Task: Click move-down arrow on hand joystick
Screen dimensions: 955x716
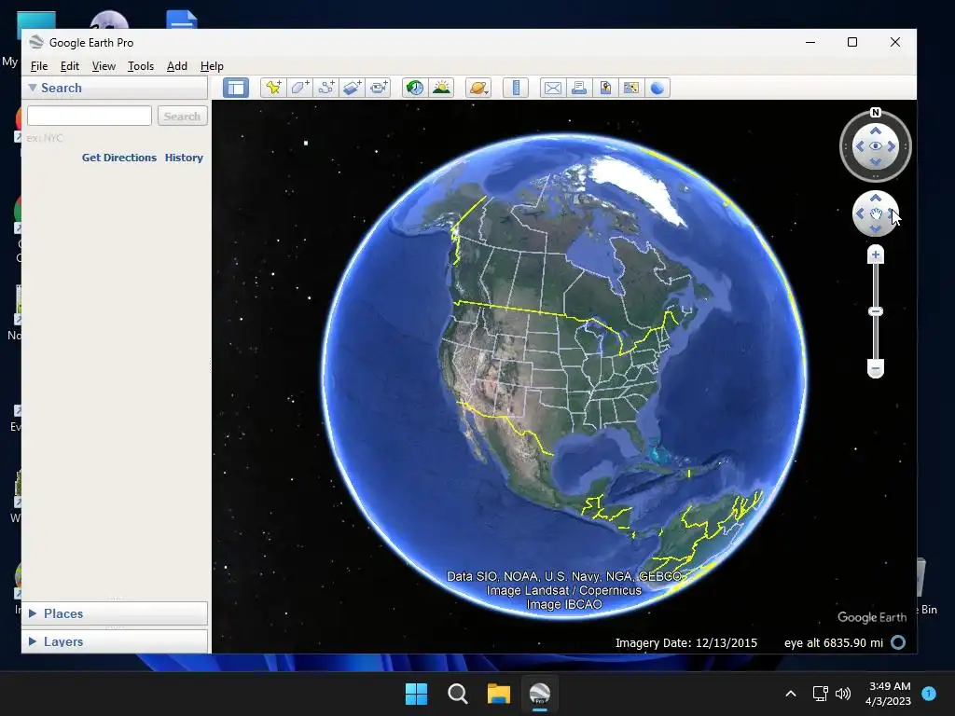Action: tap(875, 229)
